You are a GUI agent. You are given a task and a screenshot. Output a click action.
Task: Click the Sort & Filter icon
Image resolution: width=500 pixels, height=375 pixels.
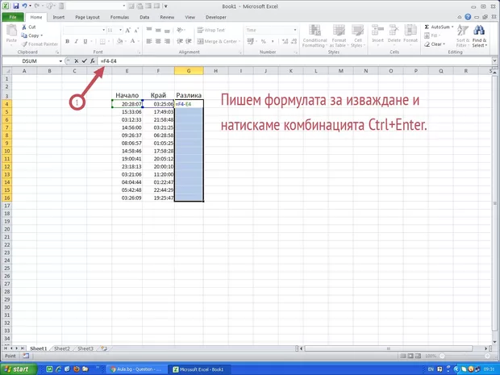(463, 32)
